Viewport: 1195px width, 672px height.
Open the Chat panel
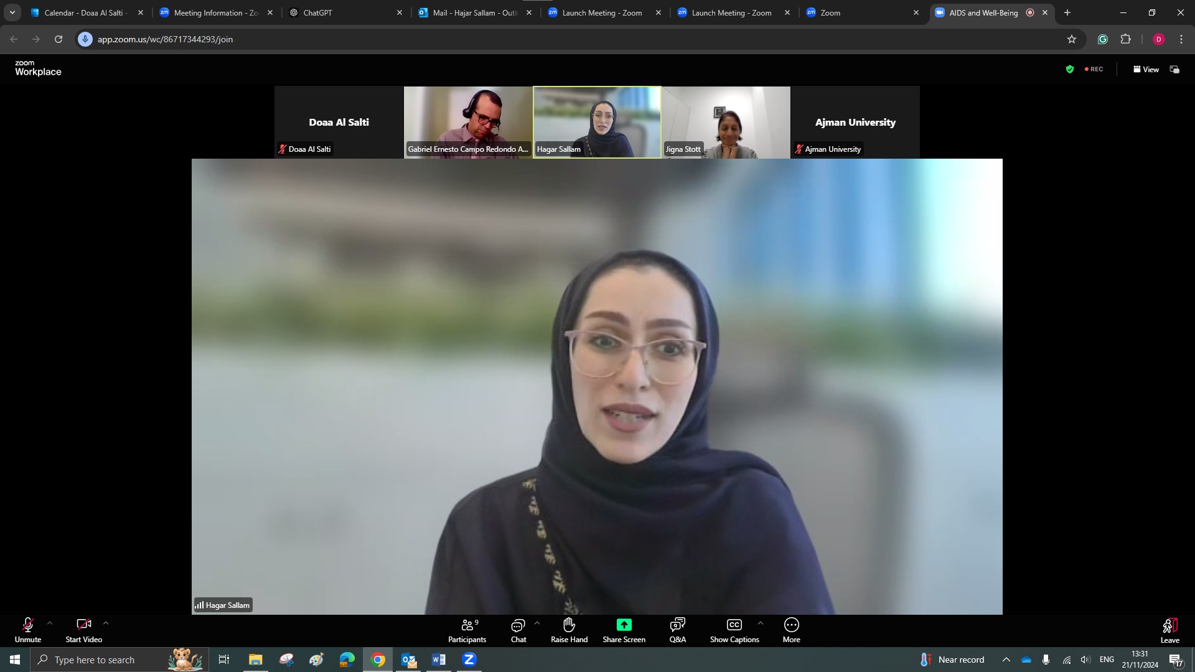518,630
